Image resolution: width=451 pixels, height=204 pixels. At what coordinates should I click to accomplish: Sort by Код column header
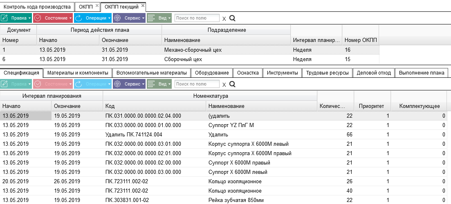point(154,106)
